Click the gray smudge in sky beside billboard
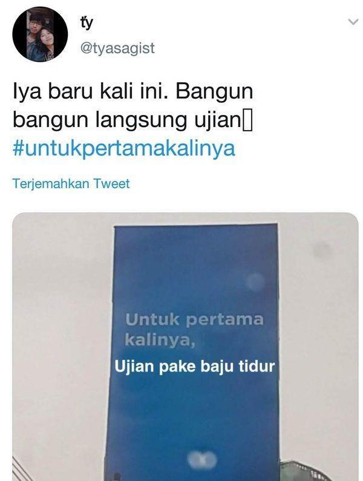 point(322,250)
